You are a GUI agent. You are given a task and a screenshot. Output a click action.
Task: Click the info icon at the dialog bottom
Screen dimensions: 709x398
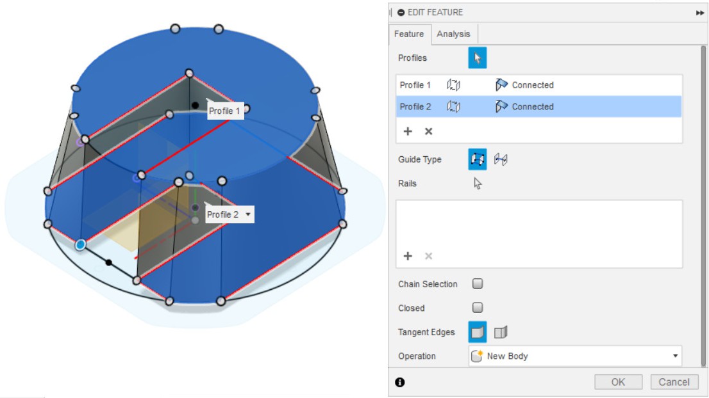pos(400,382)
